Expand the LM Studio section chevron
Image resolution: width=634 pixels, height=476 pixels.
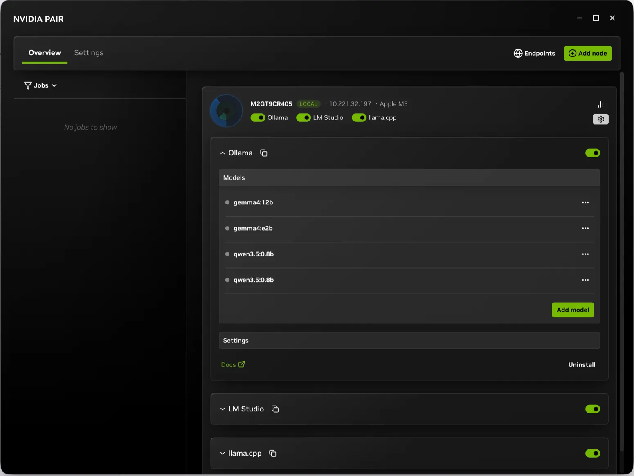coord(223,409)
